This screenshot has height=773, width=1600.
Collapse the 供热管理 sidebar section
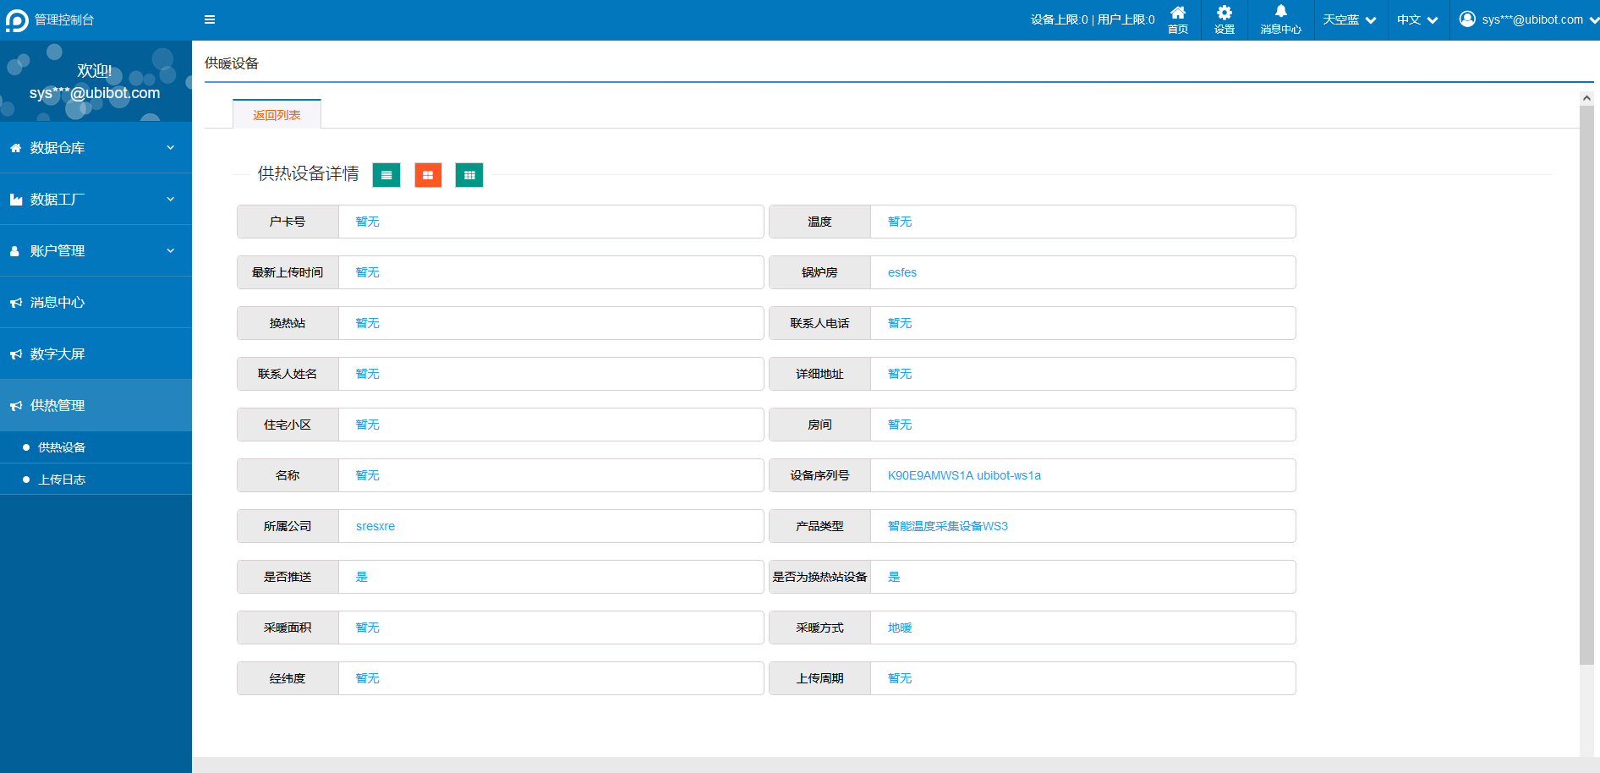click(96, 406)
